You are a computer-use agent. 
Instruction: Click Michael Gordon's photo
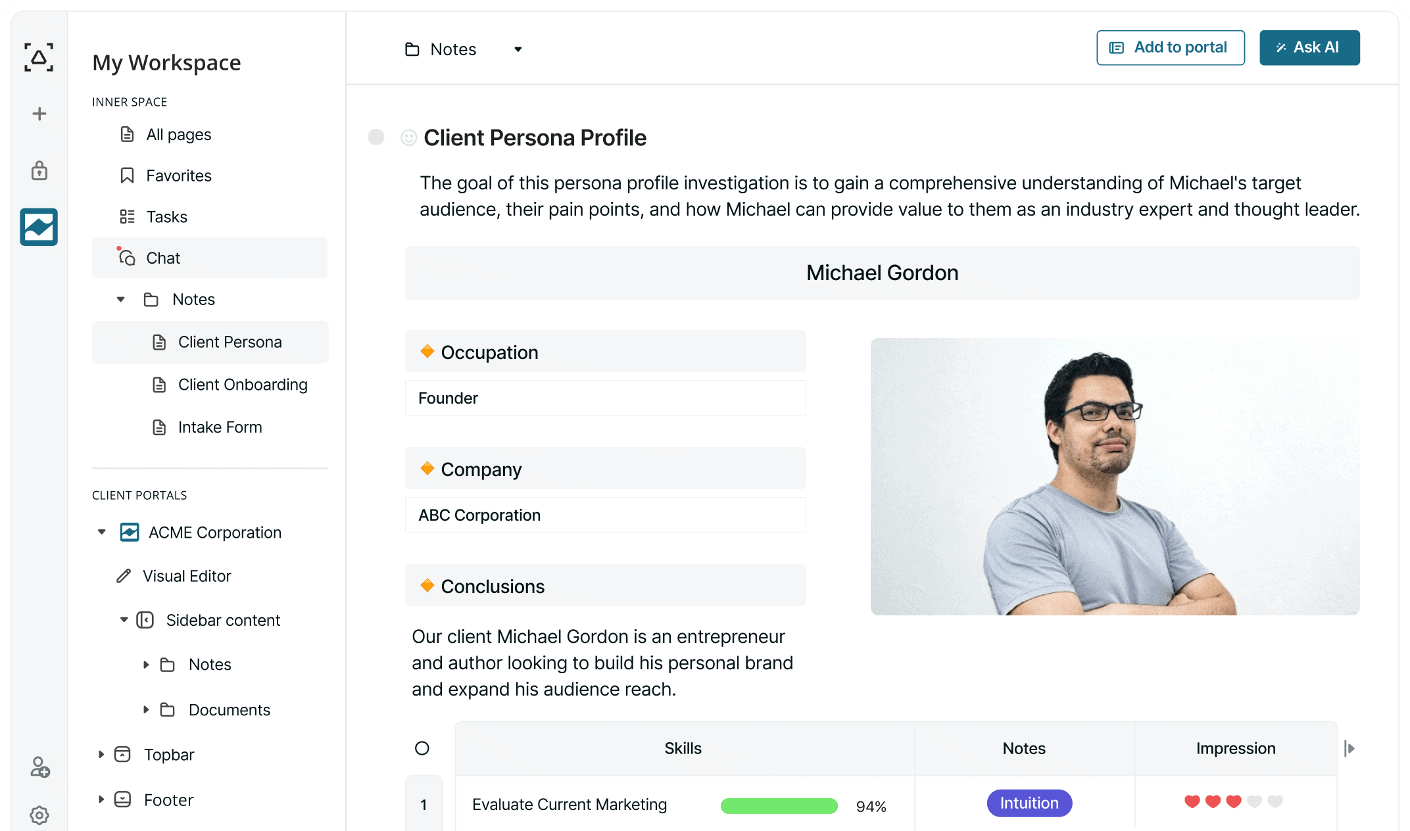(1115, 477)
